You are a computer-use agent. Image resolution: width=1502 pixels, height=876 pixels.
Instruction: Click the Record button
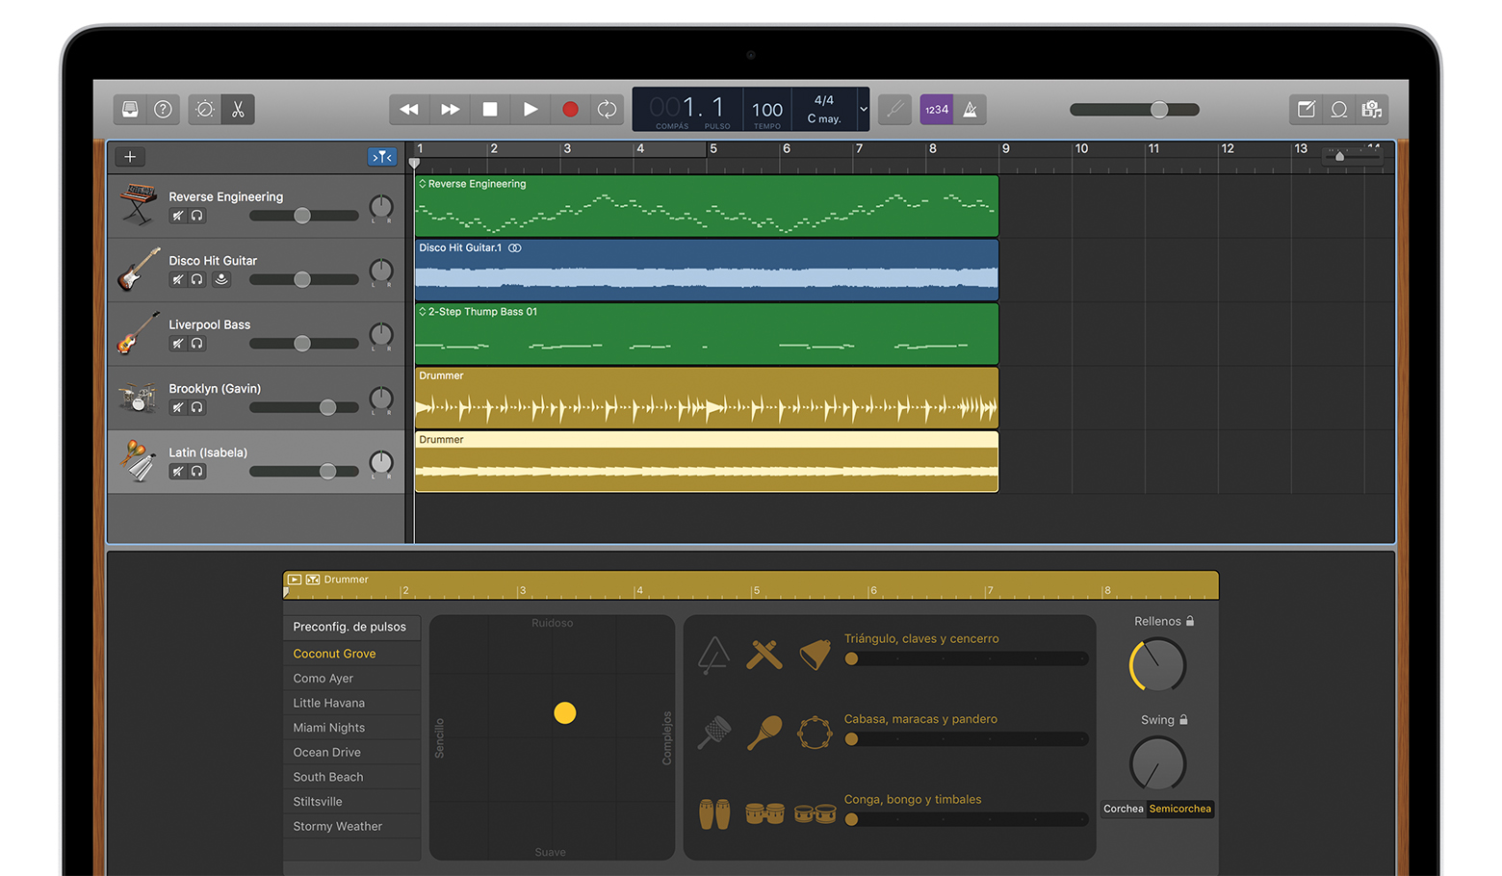570,110
